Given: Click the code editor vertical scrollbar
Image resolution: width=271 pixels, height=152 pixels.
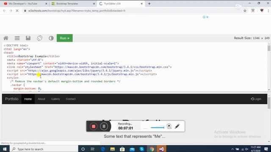Looking at the screenshot, I should (269, 48).
